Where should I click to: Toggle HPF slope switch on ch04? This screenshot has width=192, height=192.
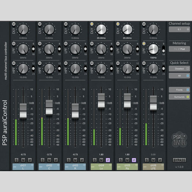click(111, 68)
